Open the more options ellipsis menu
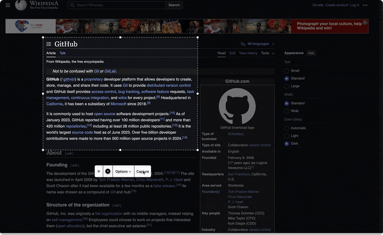This screenshot has height=235, width=383. [x=365, y=5]
